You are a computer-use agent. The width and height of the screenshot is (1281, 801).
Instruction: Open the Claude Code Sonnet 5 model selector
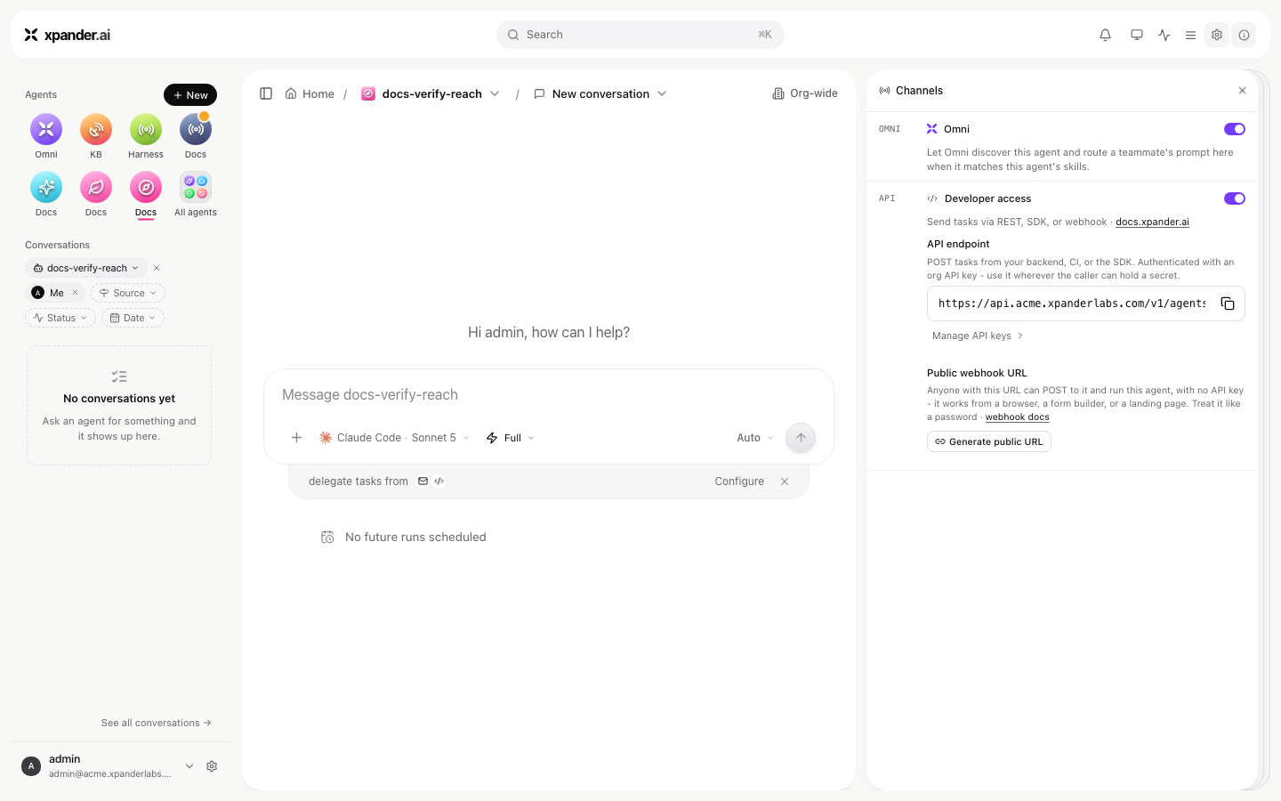pyautogui.click(x=394, y=438)
